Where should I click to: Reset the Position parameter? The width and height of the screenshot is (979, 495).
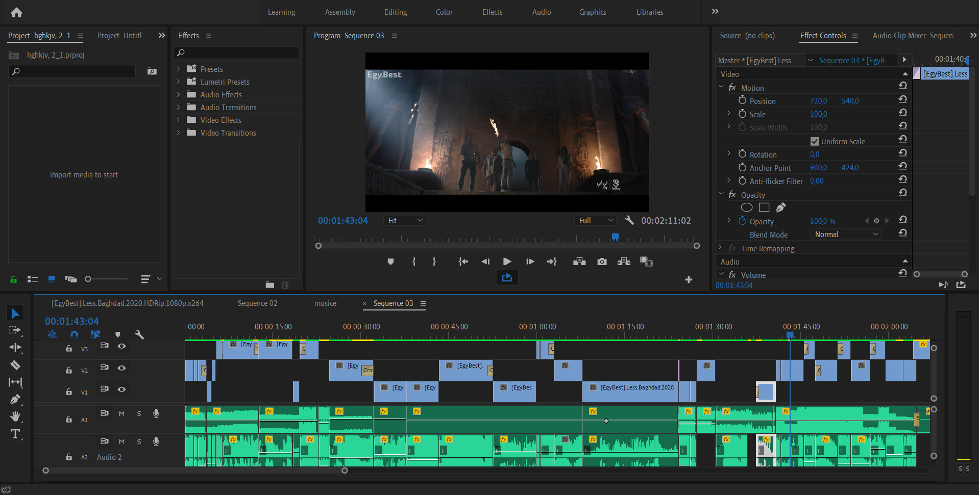click(x=902, y=99)
